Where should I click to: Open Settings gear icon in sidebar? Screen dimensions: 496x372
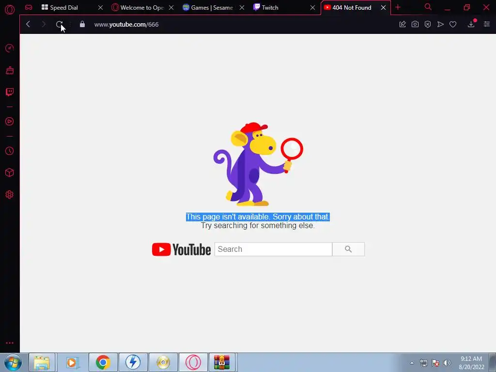tap(10, 195)
